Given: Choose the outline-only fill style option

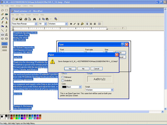Looking at the screenshot, I should coord(5,44).
